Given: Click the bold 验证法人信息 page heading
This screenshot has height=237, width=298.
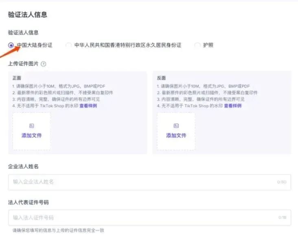Looking at the screenshot, I should click(x=28, y=15).
